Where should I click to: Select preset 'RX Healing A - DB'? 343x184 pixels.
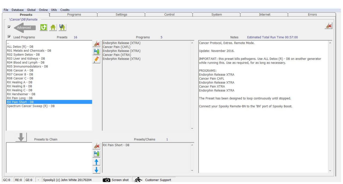tap(49, 82)
